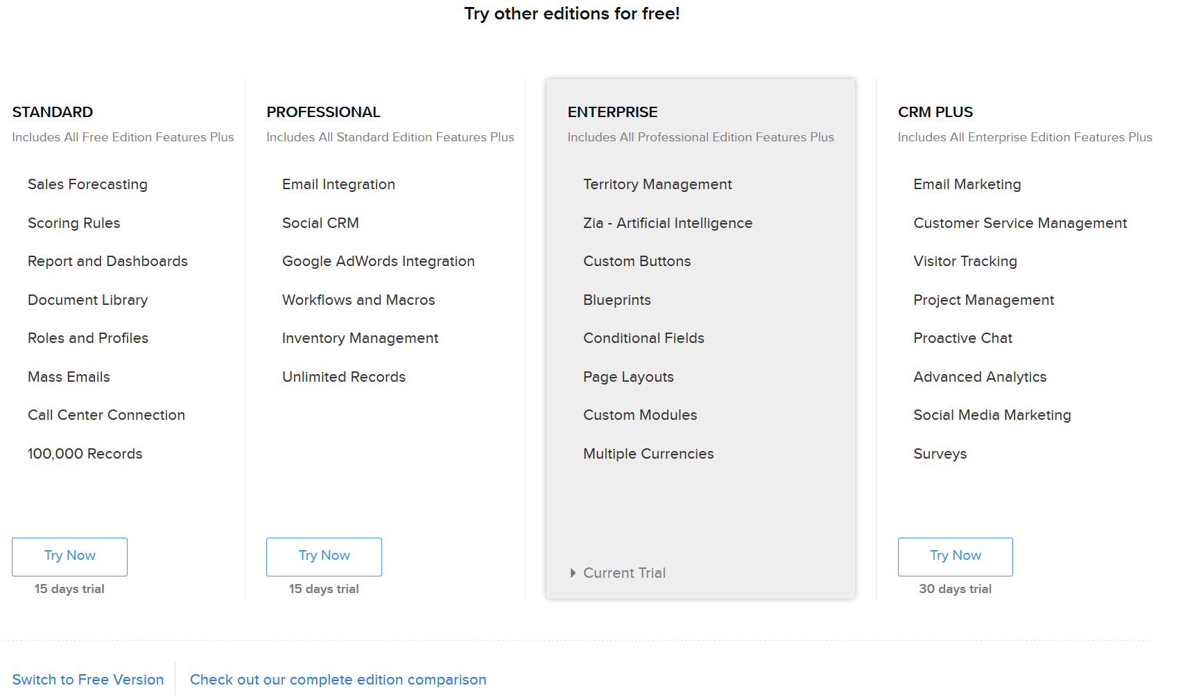Click the Surveys feature item
1183x697 pixels.
coord(940,454)
